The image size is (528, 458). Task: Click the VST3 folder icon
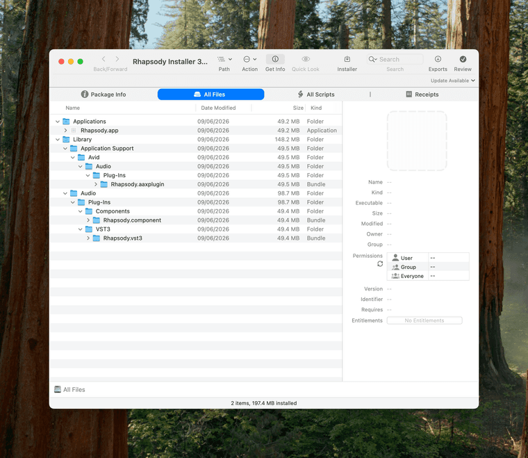click(x=89, y=229)
